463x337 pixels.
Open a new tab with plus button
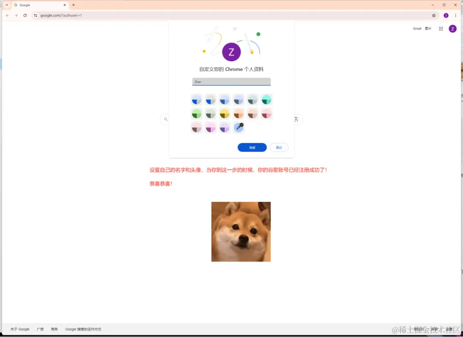tap(74, 5)
